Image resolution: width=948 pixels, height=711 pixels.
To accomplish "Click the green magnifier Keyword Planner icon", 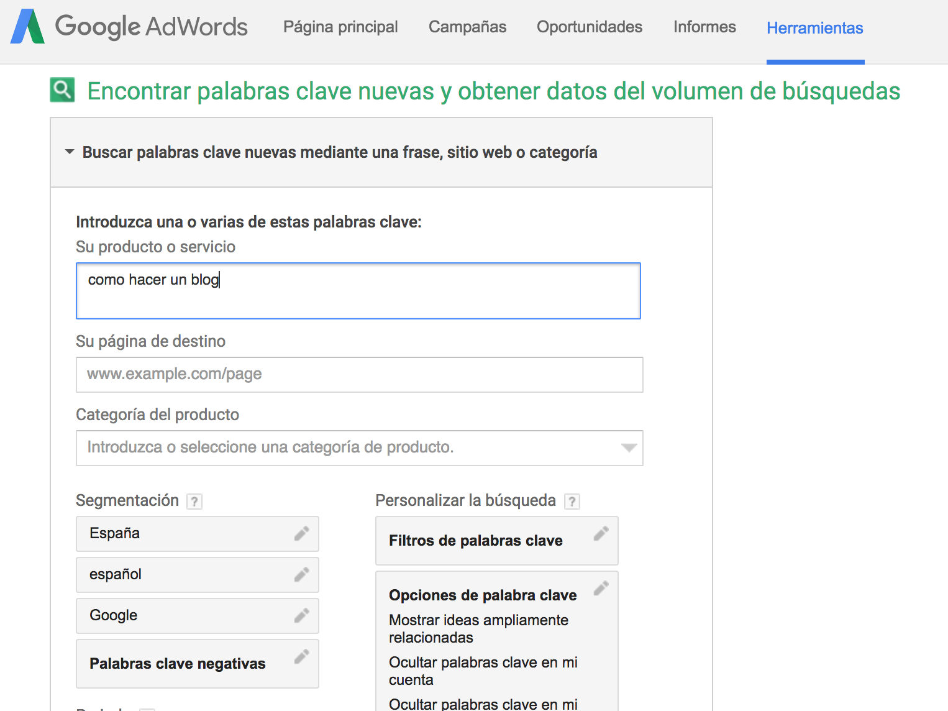I will (x=62, y=90).
